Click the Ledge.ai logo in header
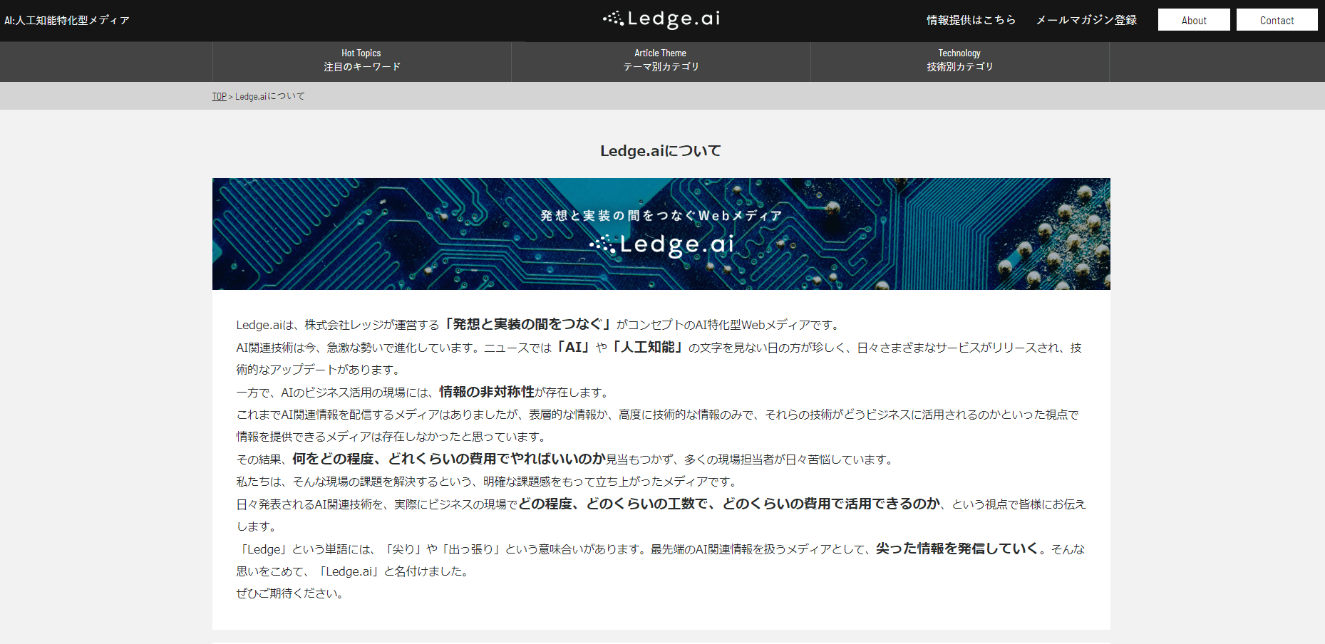This screenshot has width=1325, height=644. click(661, 19)
